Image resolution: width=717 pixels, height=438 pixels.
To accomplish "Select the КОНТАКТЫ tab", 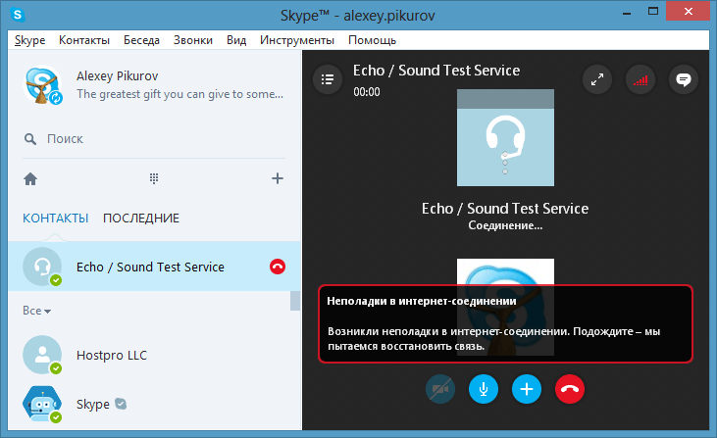I will [56, 218].
